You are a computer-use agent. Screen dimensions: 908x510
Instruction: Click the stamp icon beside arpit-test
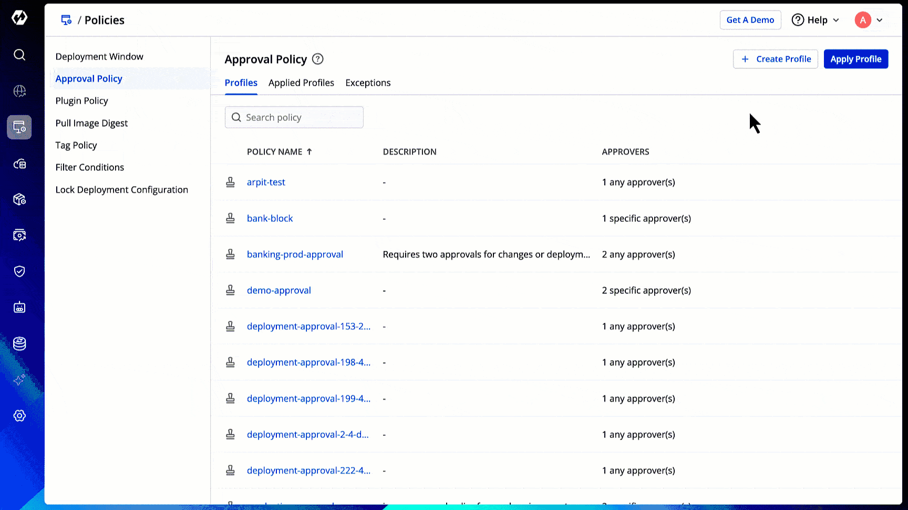click(x=230, y=182)
